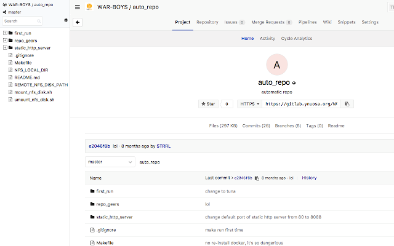The height and width of the screenshot is (246, 394).
Task: Click the file icon of README.md in tree
Action: (x=10, y=77)
